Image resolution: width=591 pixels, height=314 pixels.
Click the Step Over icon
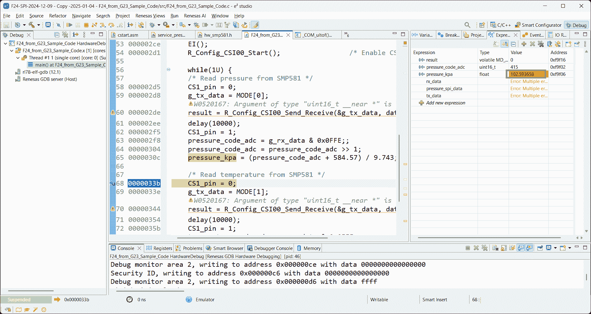[111, 25]
